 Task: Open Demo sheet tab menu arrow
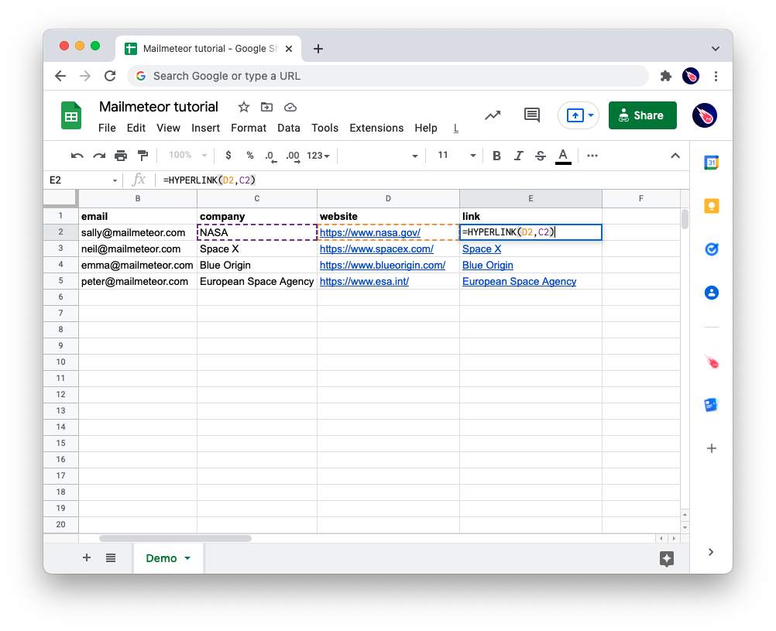[187, 558]
